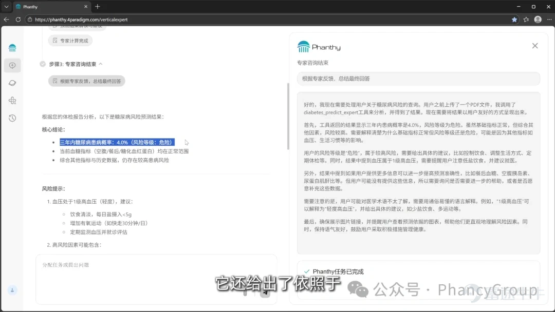This screenshot has height=312, width=555.
Task: Click the bookmark star in address bar
Action: (x=514, y=19)
